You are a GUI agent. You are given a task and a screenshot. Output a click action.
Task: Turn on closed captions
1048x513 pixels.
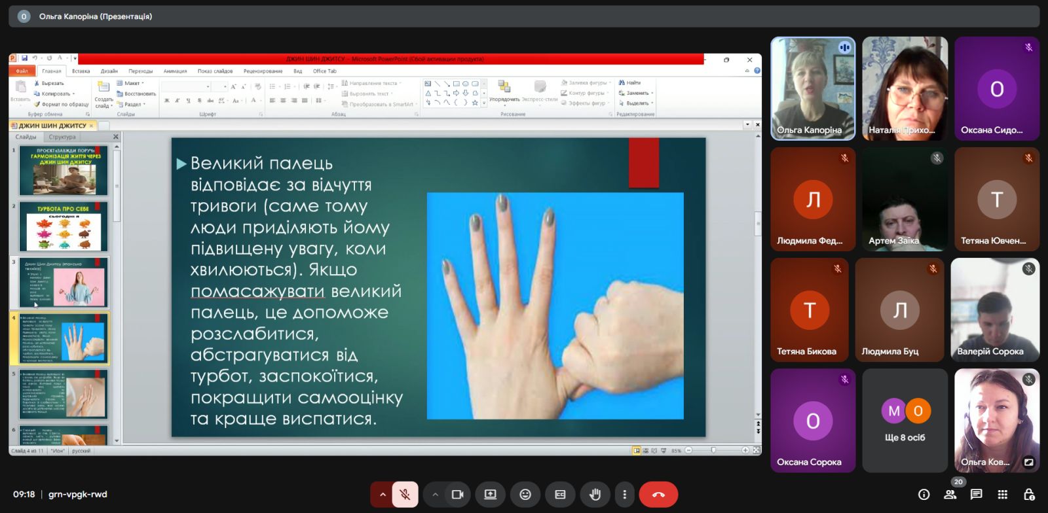point(560,495)
